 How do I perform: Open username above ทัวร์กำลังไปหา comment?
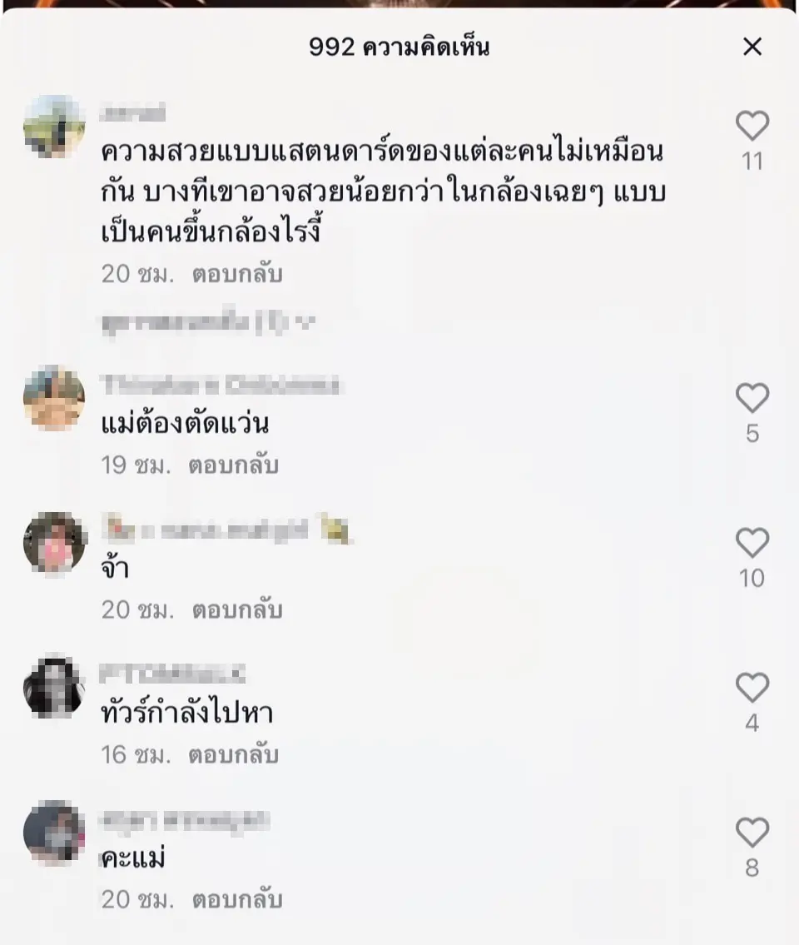(173, 674)
